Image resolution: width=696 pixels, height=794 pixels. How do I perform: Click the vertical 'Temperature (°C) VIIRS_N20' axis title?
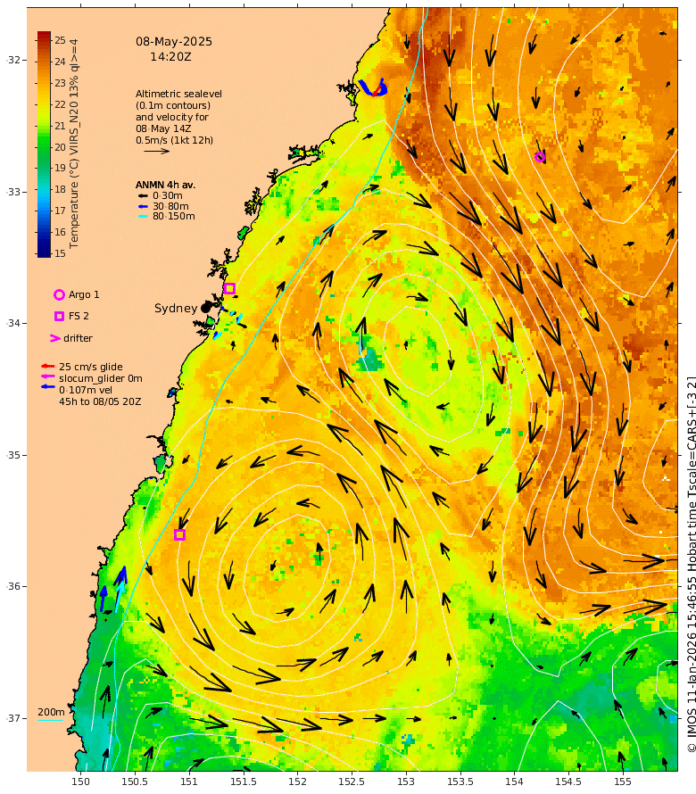pos(74,144)
